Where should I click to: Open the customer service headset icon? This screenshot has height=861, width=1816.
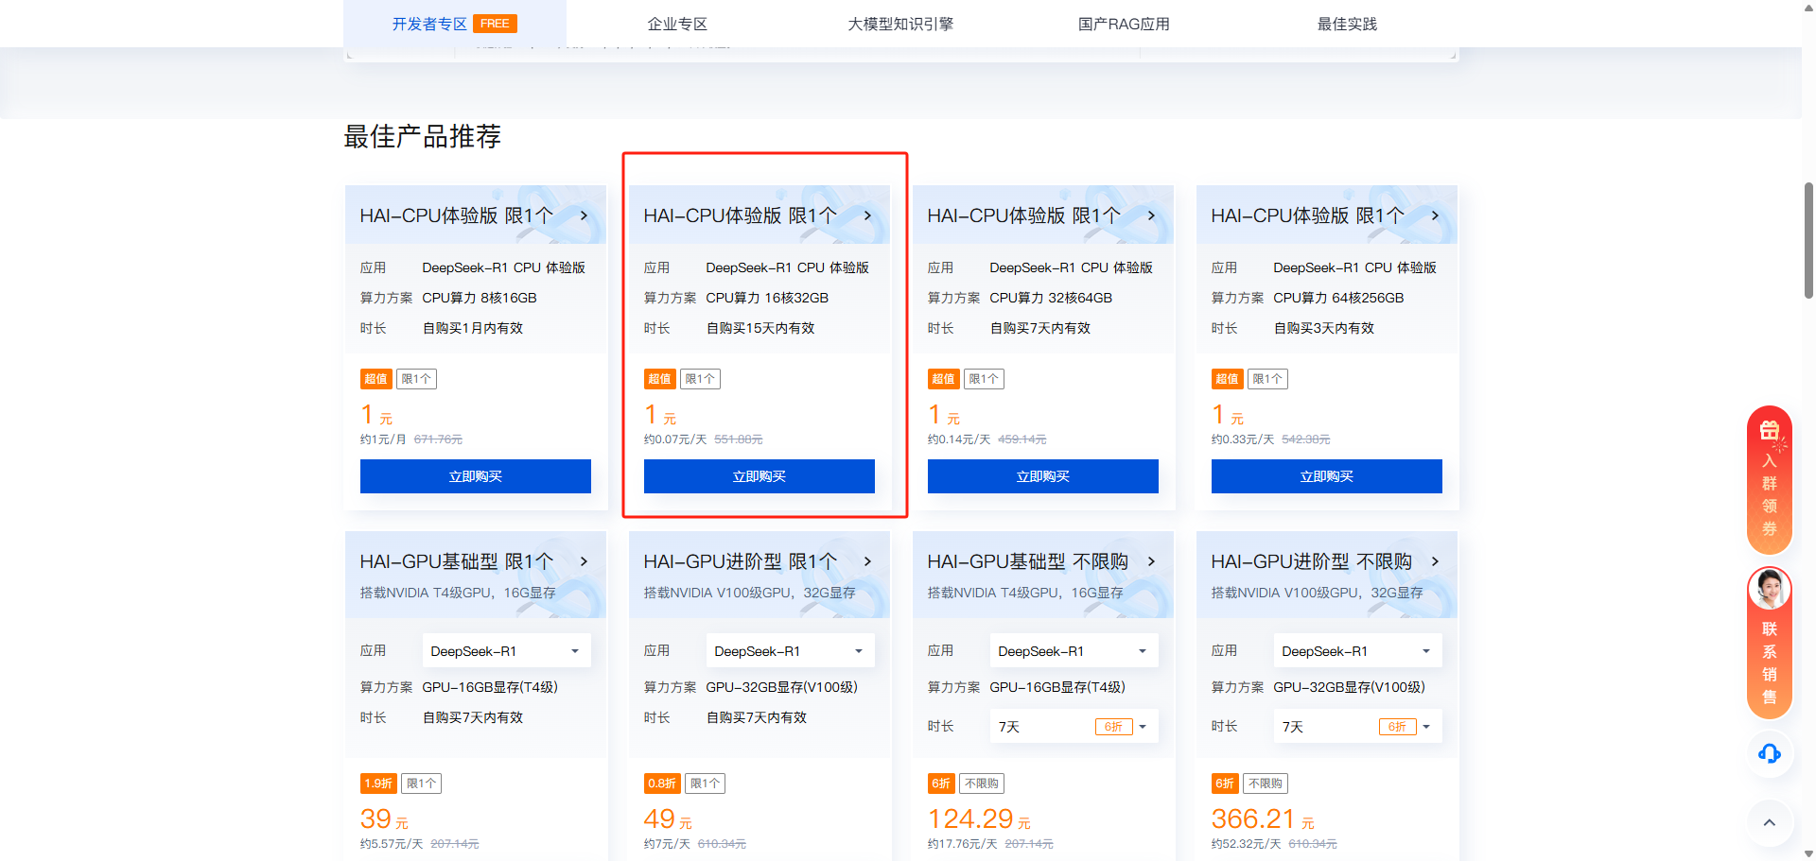[x=1769, y=753]
